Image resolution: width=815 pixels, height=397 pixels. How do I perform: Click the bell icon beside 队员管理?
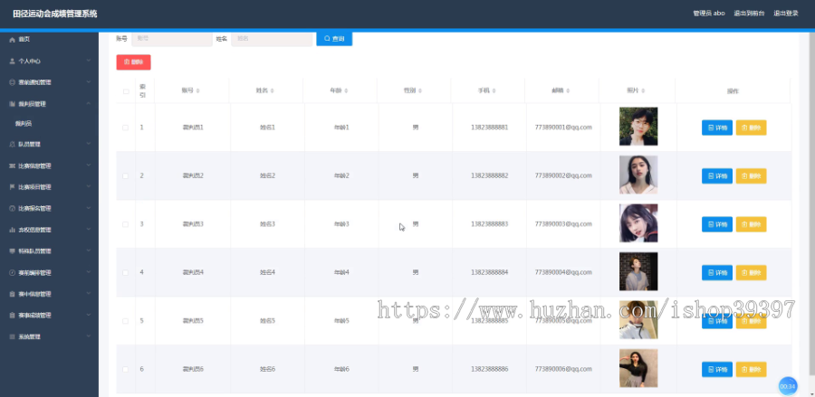(x=13, y=145)
